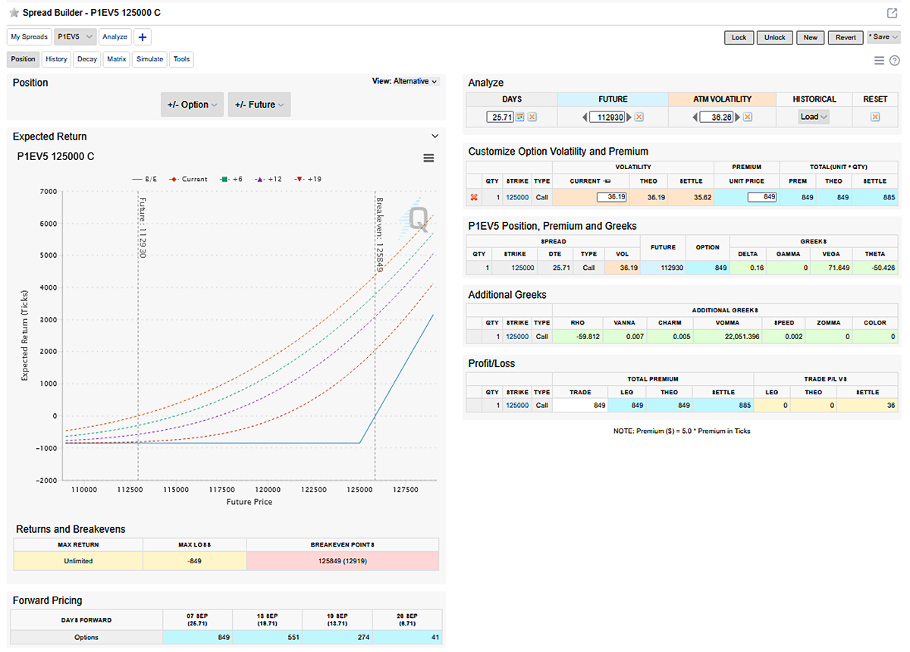910x652 pixels.
Task: Open calendar picker beside the Days field
Action: pos(520,117)
